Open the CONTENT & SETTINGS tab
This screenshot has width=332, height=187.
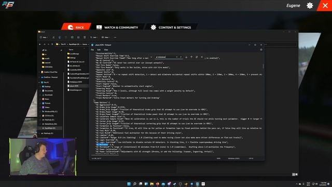click(x=171, y=28)
